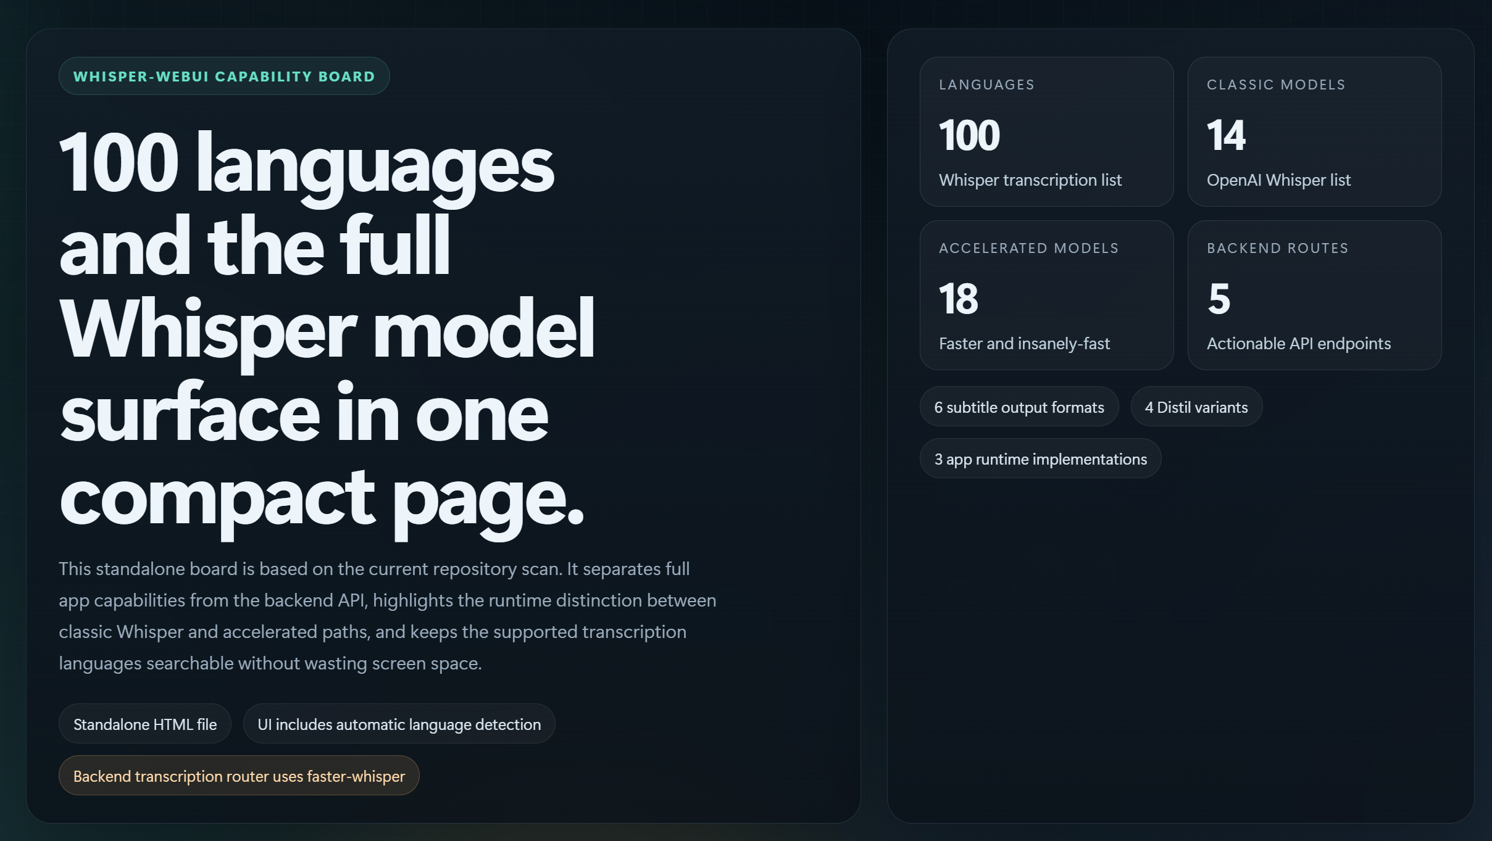Open the Languages 100 stat card
Image resolution: width=1492 pixels, height=841 pixels.
coord(1047,132)
